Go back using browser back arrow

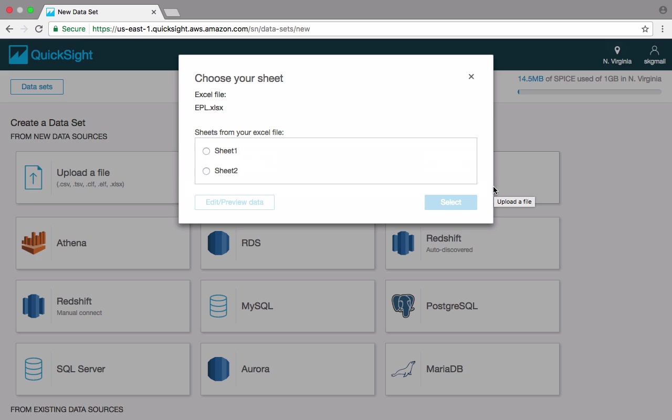point(9,29)
